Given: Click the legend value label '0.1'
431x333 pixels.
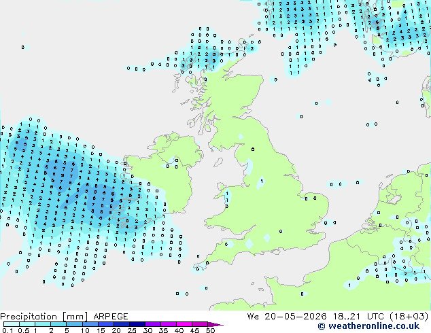Looking at the screenshot, I should click(x=7, y=330).
